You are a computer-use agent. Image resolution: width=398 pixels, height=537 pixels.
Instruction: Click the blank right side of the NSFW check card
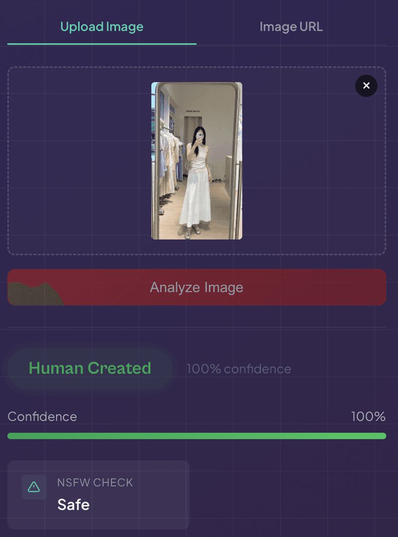click(161, 495)
